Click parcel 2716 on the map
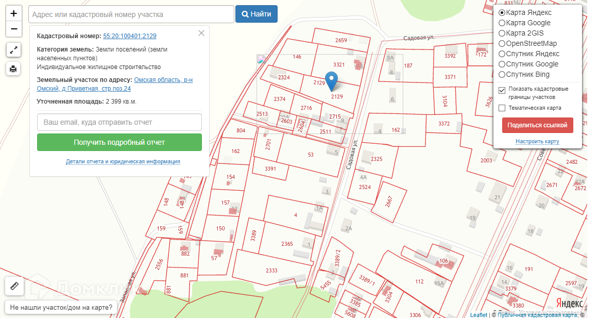The width and height of the screenshot is (615, 318). point(306,108)
